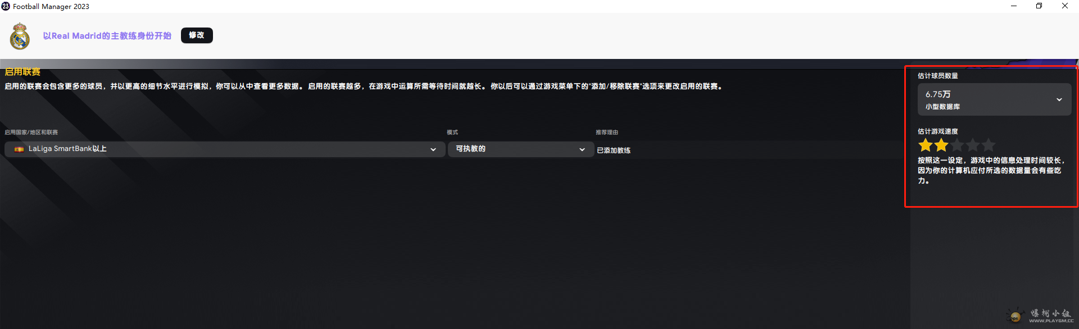Click the first gold speed star
Screen dimensions: 1079x329
pyautogui.click(x=926, y=145)
